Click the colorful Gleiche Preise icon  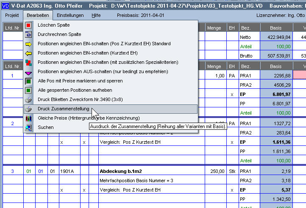pyautogui.click(x=29, y=118)
